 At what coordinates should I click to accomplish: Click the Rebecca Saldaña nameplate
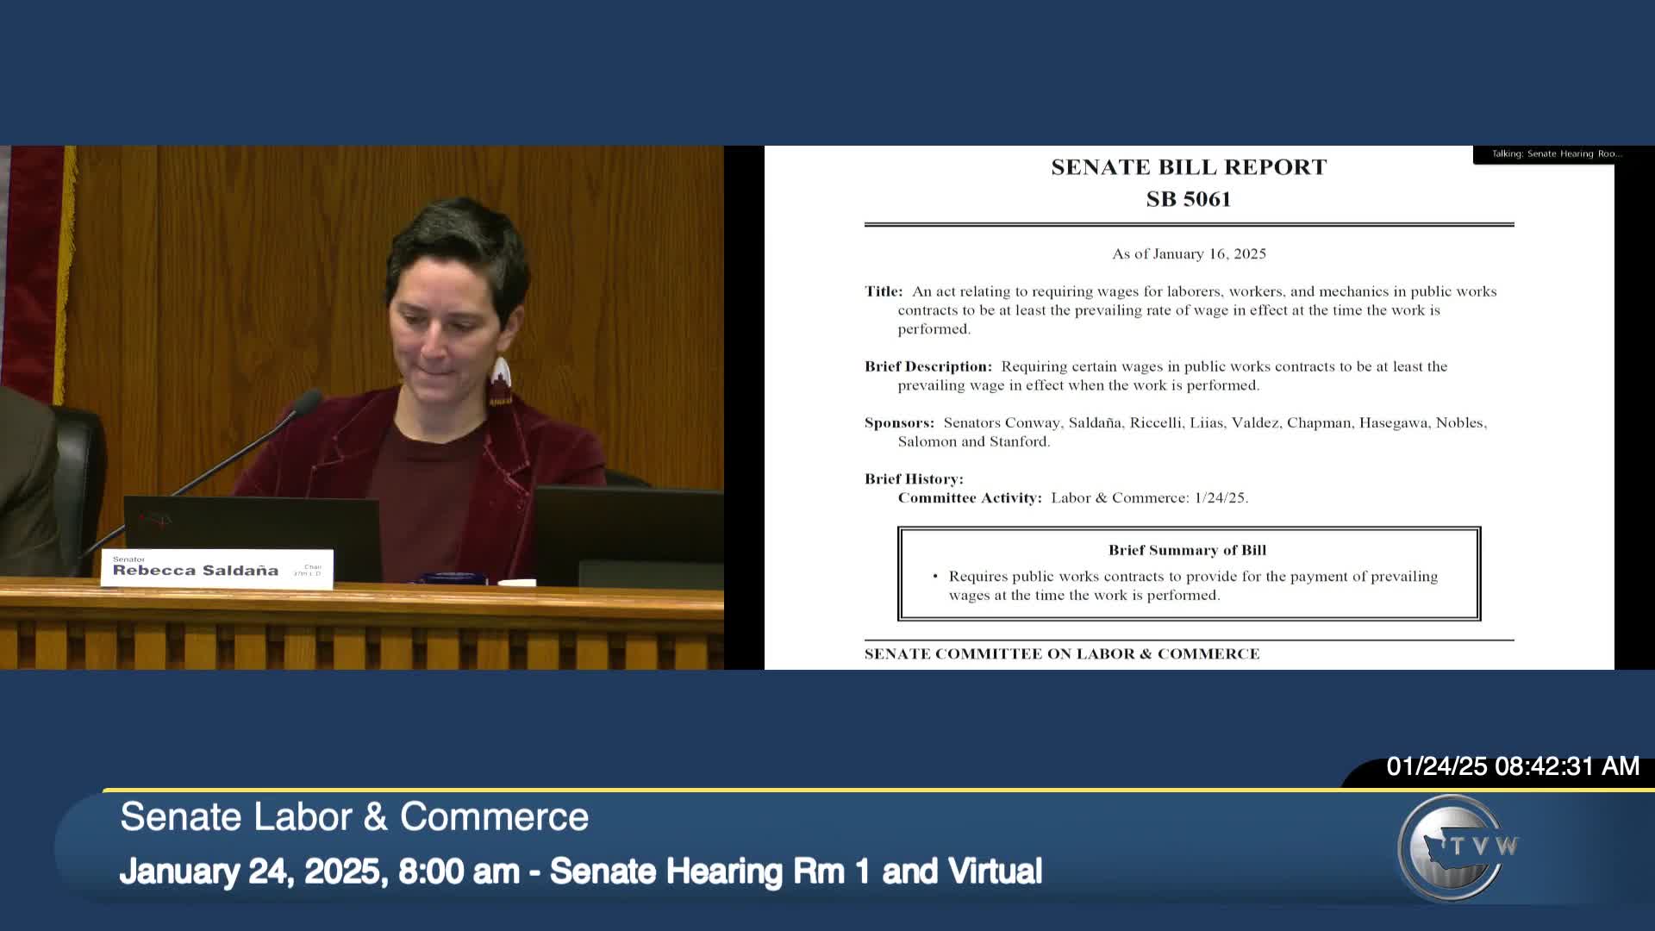pos(216,569)
